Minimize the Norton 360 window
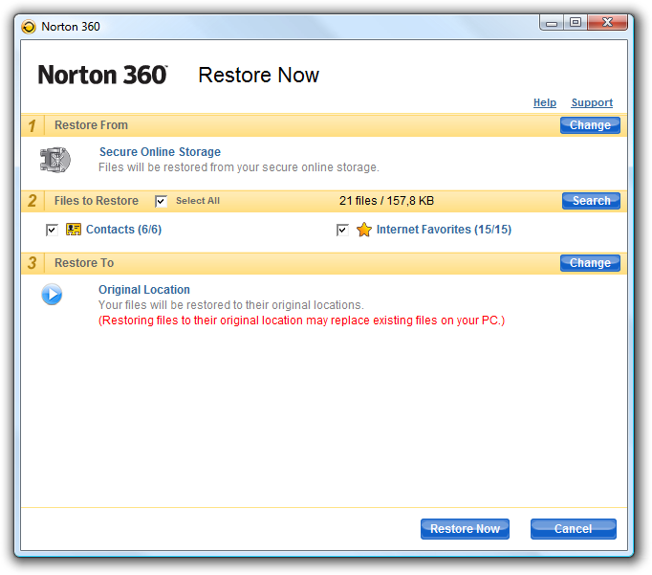 (552, 23)
